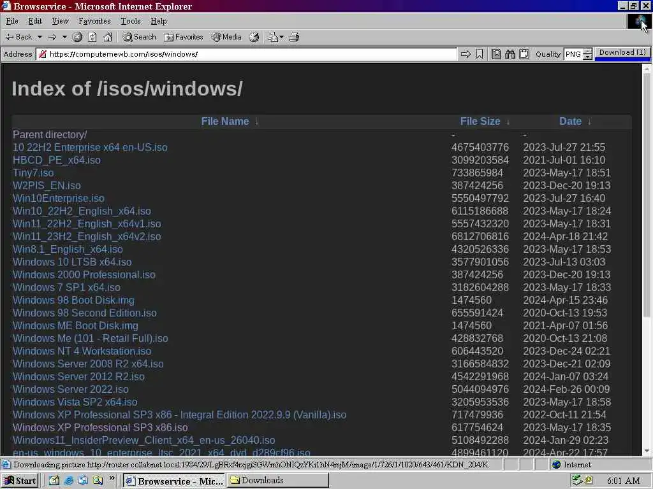Click the Print toolbar icon

[x=294, y=37]
